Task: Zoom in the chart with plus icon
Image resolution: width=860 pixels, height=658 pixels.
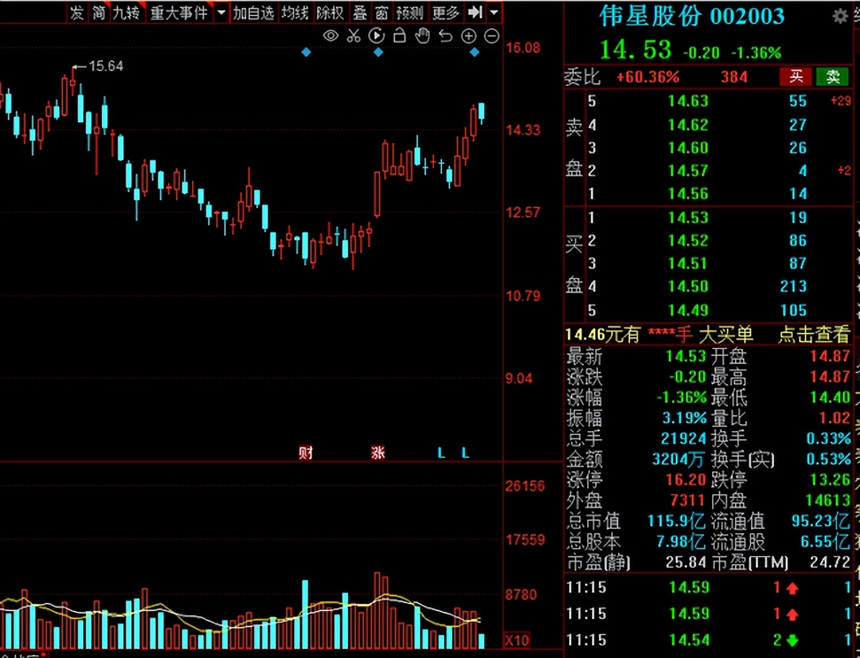Action: pyautogui.click(x=469, y=36)
